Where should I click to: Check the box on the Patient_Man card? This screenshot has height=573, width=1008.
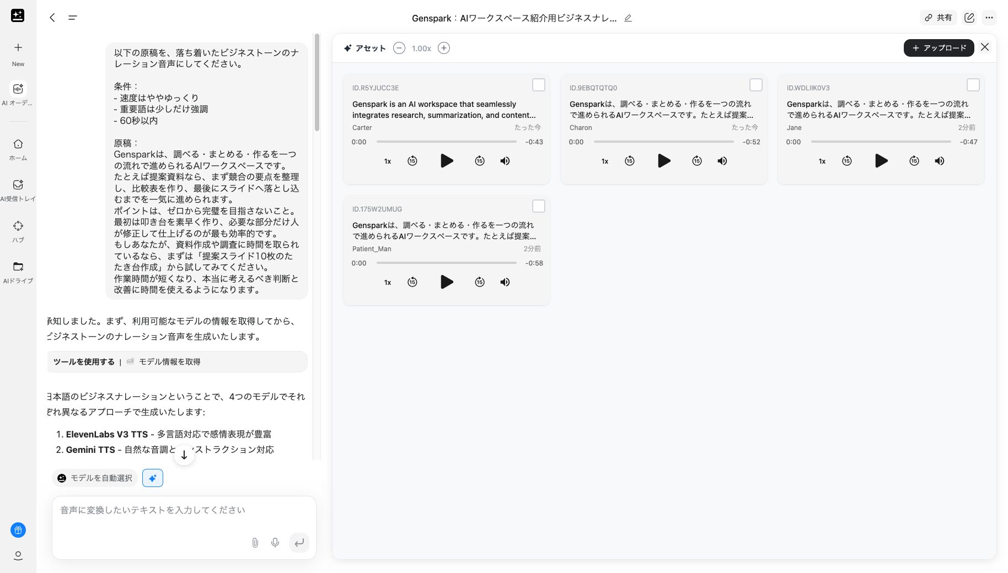point(538,206)
